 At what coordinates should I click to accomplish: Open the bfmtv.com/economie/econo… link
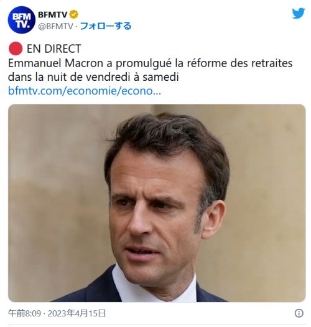coord(85,91)
